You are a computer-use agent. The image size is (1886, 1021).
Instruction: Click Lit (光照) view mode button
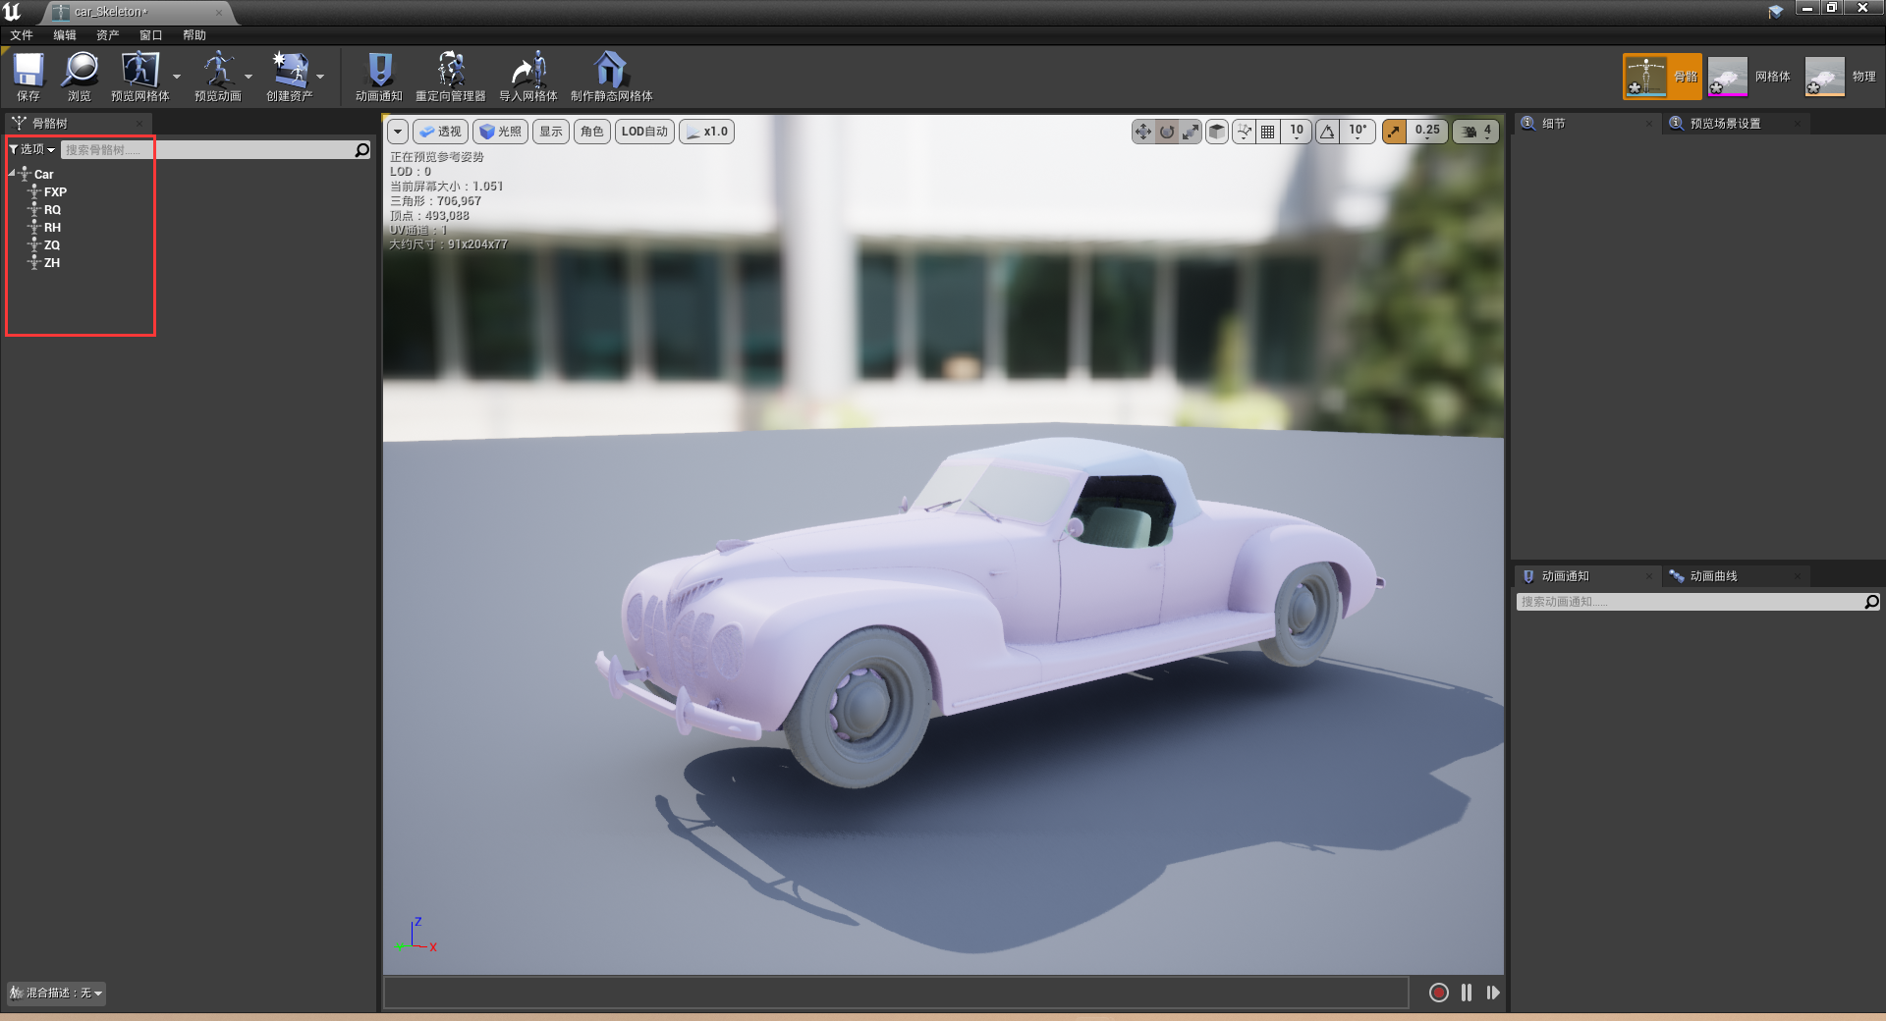(x=501, y=132)
